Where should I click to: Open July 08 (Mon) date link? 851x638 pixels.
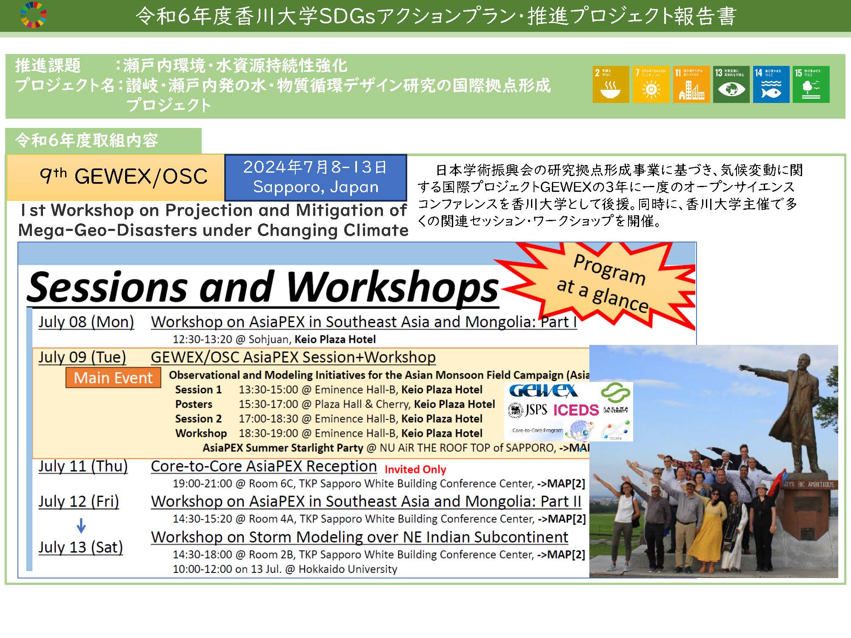(x=86, y=322)
